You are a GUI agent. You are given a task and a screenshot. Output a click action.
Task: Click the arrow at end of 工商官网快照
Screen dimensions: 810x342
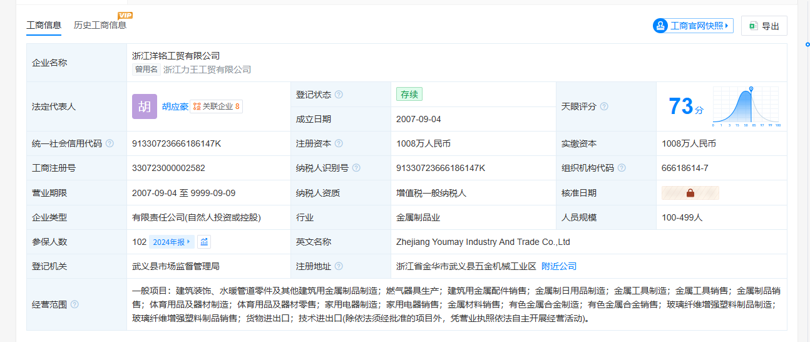[727, 26]
